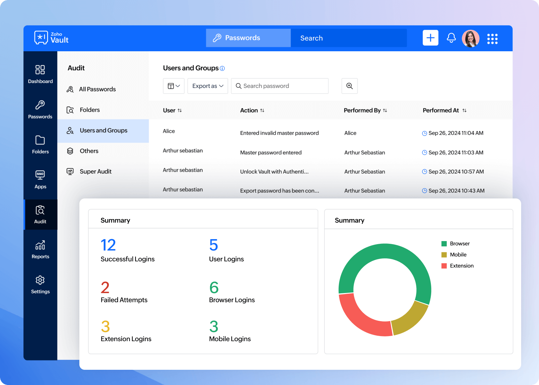Click the advanced search magnifier icon
The width and height of the screenshot is (539, 385).
[349, 86]
